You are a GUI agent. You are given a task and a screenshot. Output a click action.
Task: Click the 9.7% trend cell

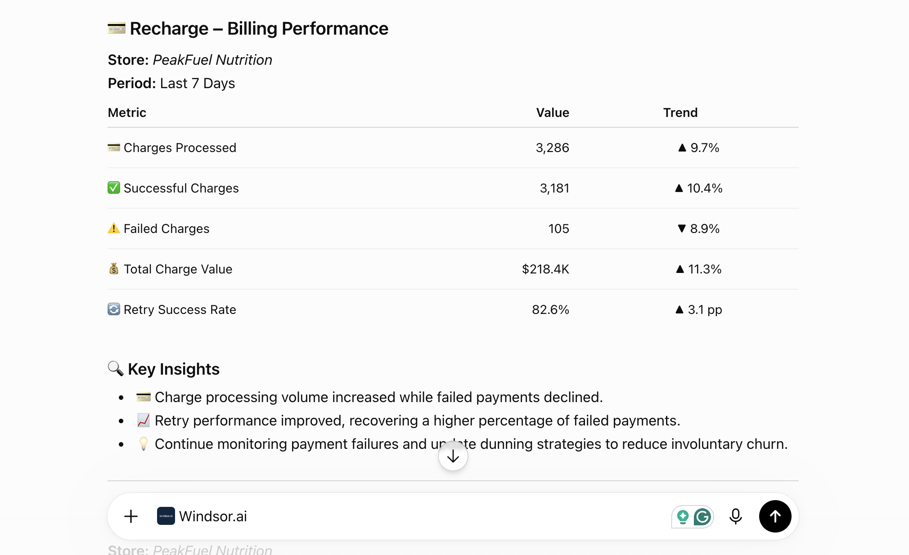(x=698, y=148)
